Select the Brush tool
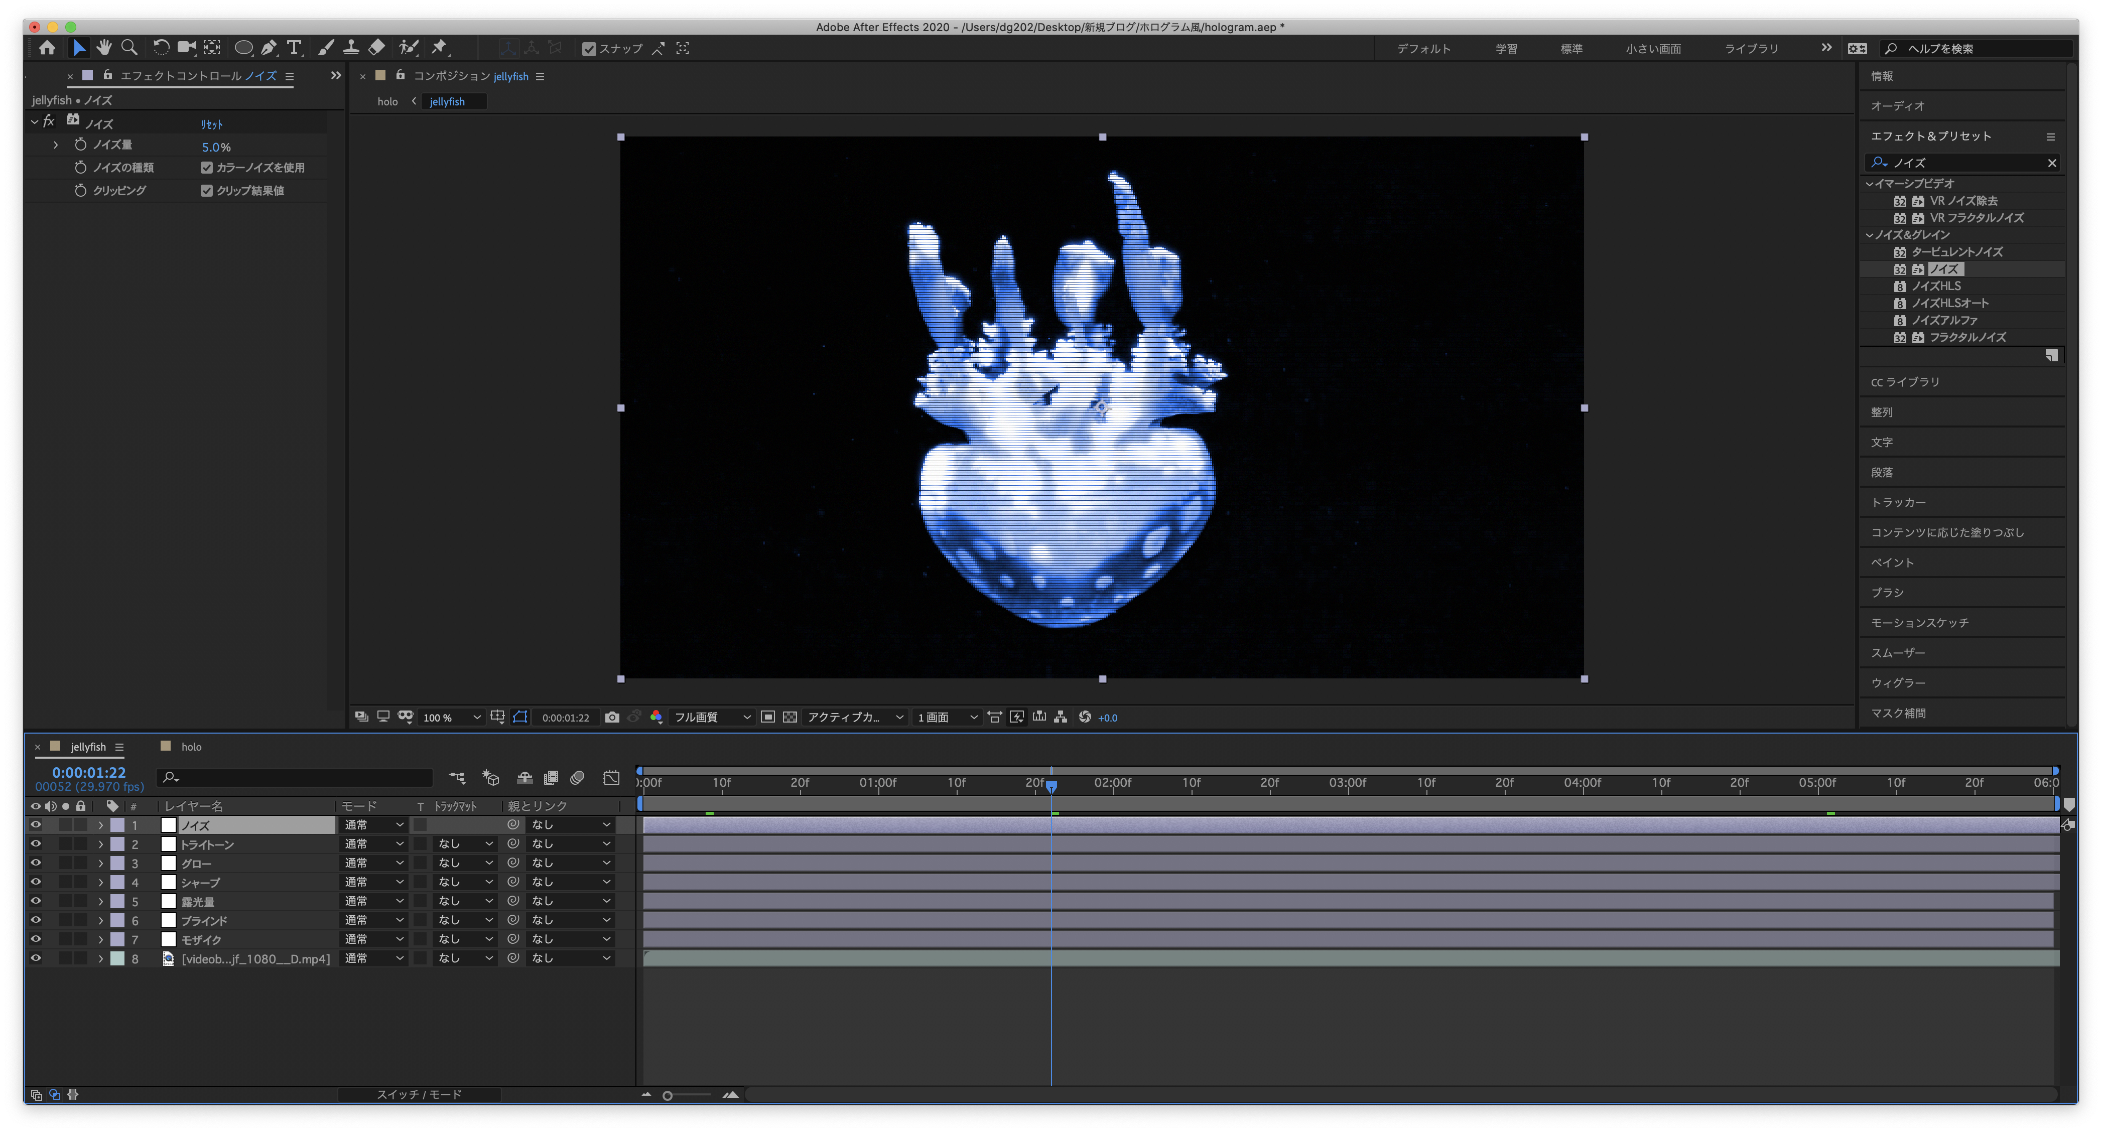The width and height of the screenshot is (2102, 1132). 326,47
